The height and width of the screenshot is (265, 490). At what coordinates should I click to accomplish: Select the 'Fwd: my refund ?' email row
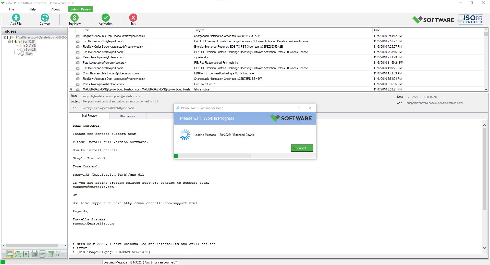277,84
